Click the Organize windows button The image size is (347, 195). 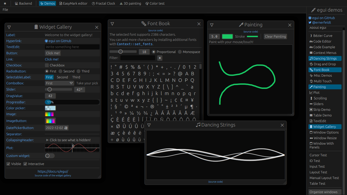[x=323, y=192]
